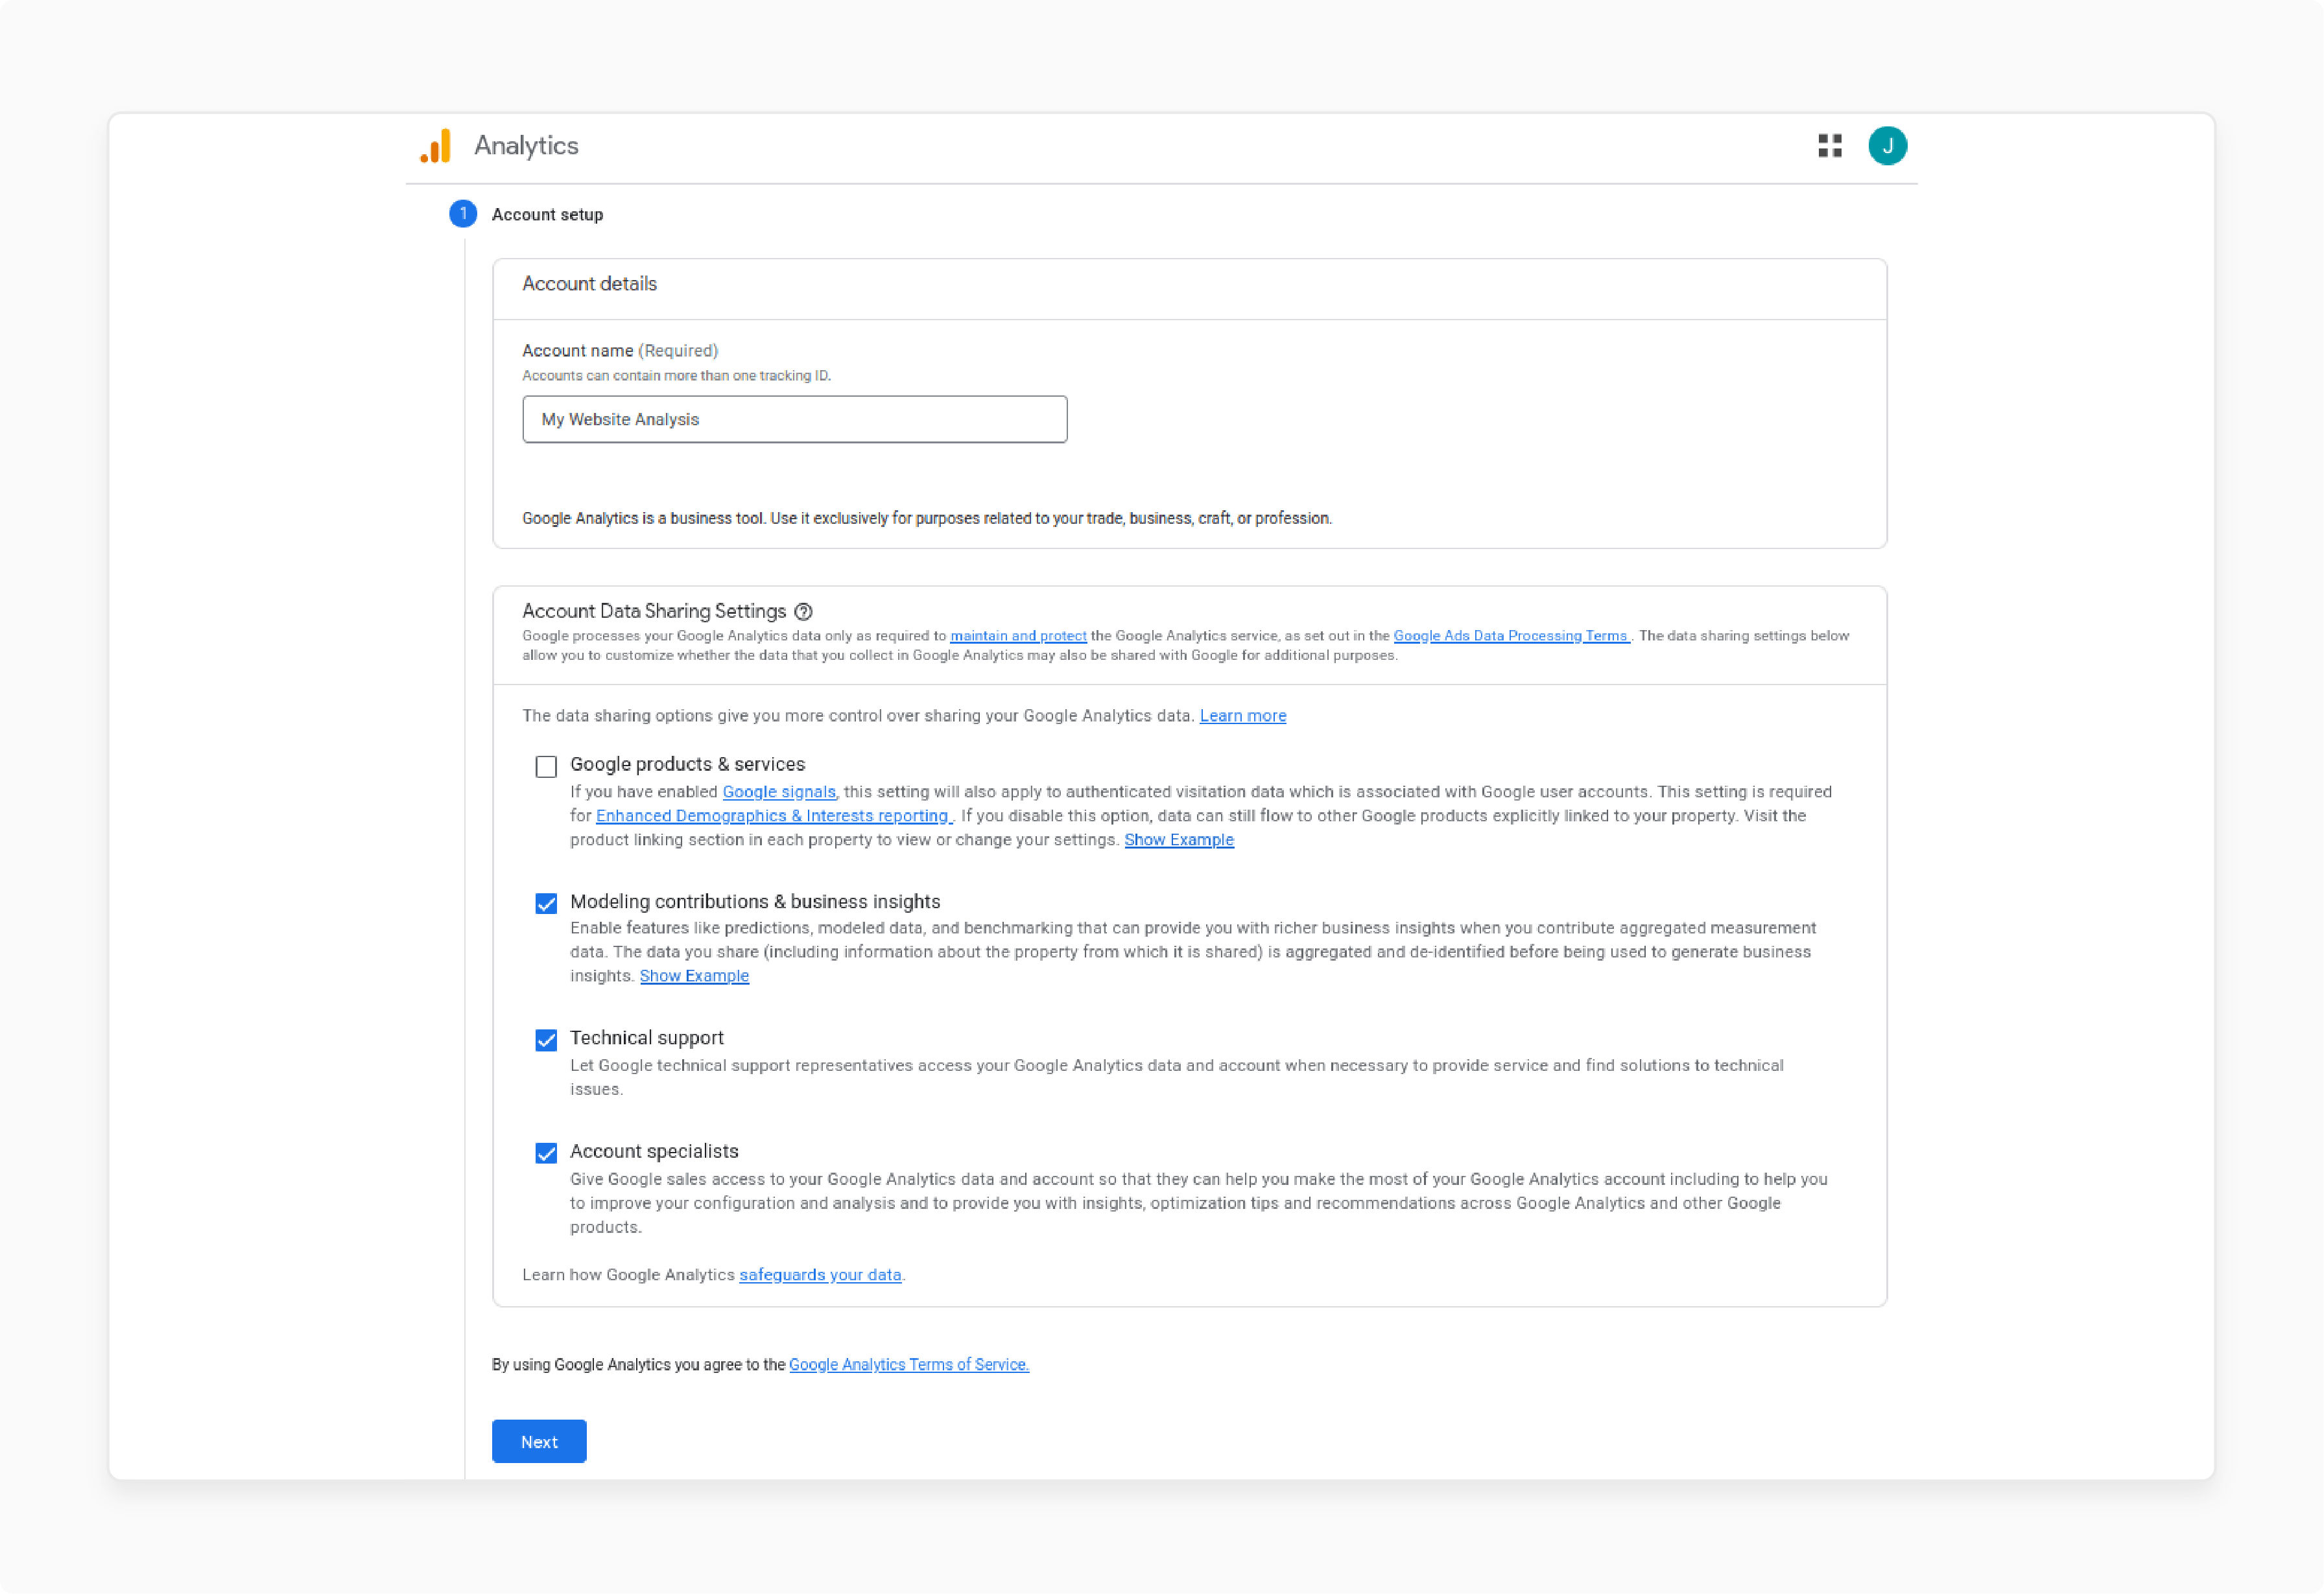
Task: Click the Account setup step label
Action: (547, 215)
